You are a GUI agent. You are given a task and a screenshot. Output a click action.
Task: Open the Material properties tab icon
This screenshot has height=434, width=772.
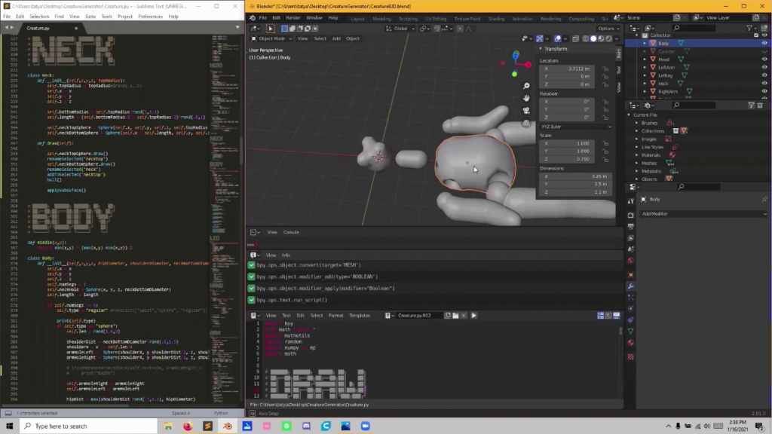click(x=631, y=343)
